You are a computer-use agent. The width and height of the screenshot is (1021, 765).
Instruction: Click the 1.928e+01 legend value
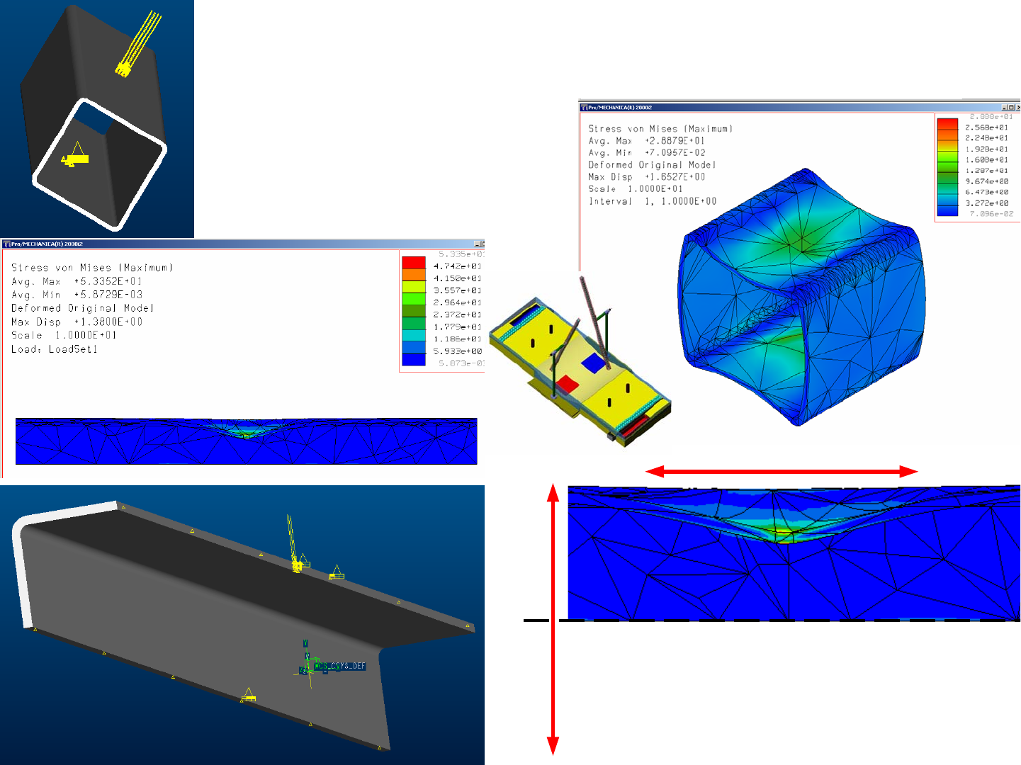pyautogui.click(x=986, y=149)
